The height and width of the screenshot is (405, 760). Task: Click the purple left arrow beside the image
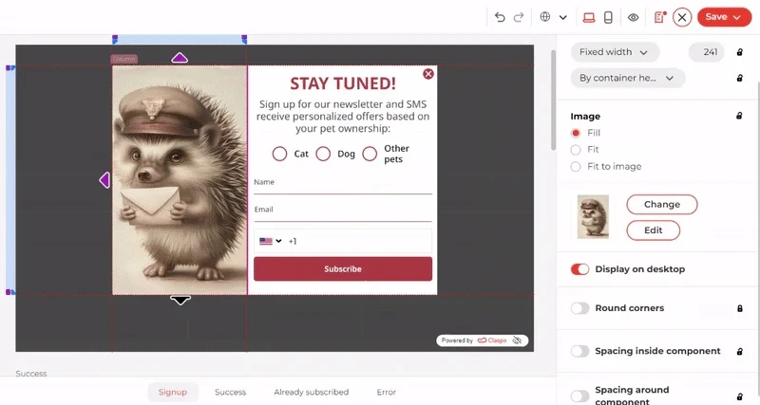(x=104, y=180)
